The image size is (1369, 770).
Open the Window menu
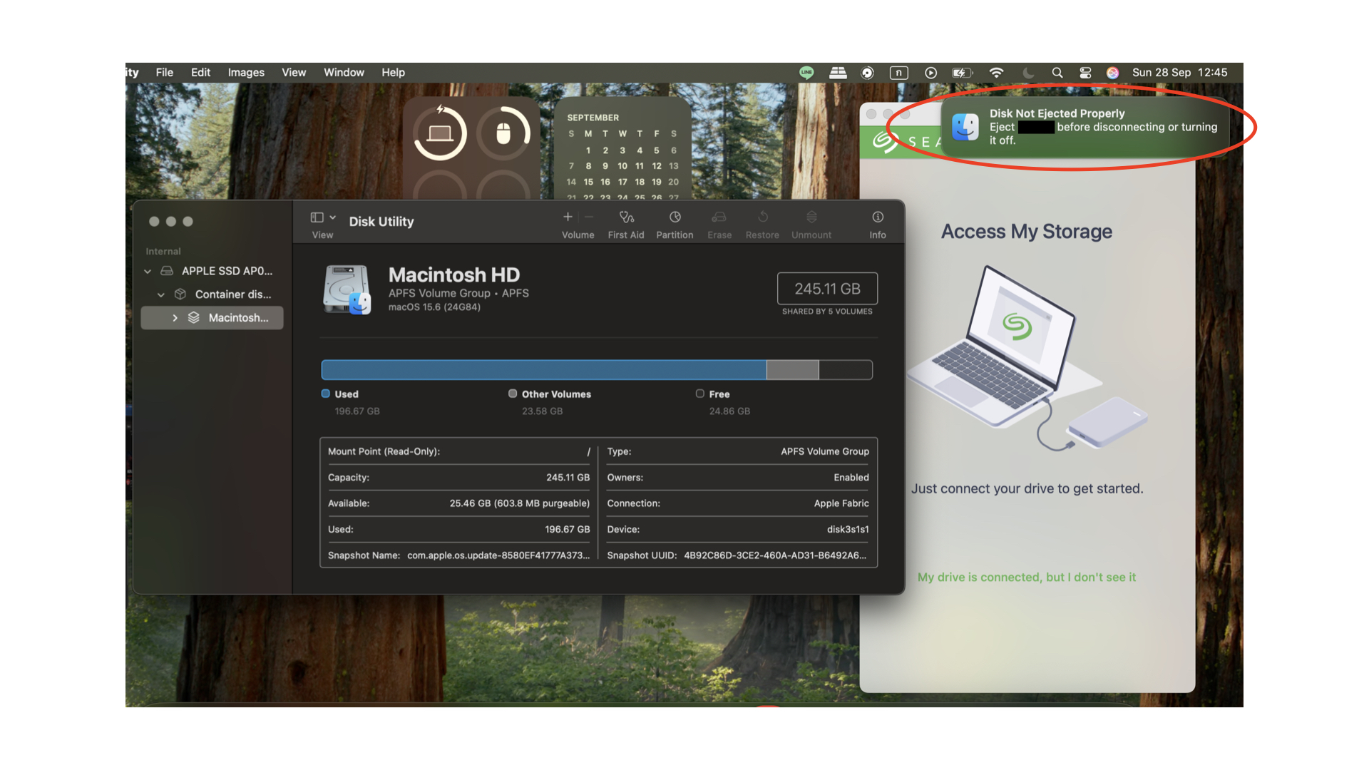(344, 73)
